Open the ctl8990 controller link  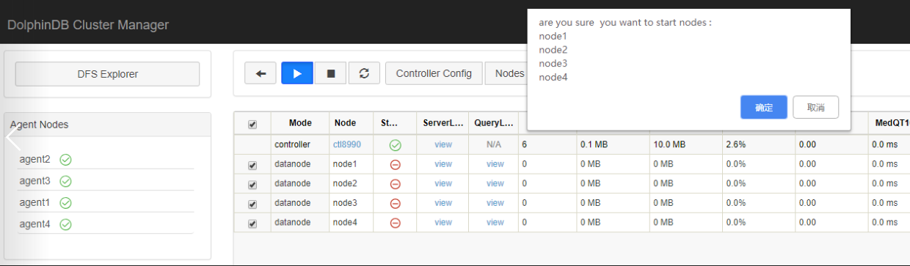(347, 145)
